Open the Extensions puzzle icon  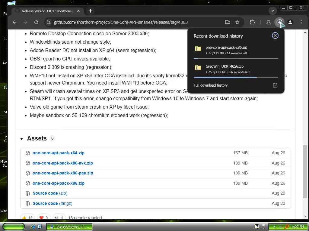pos(252,22)
